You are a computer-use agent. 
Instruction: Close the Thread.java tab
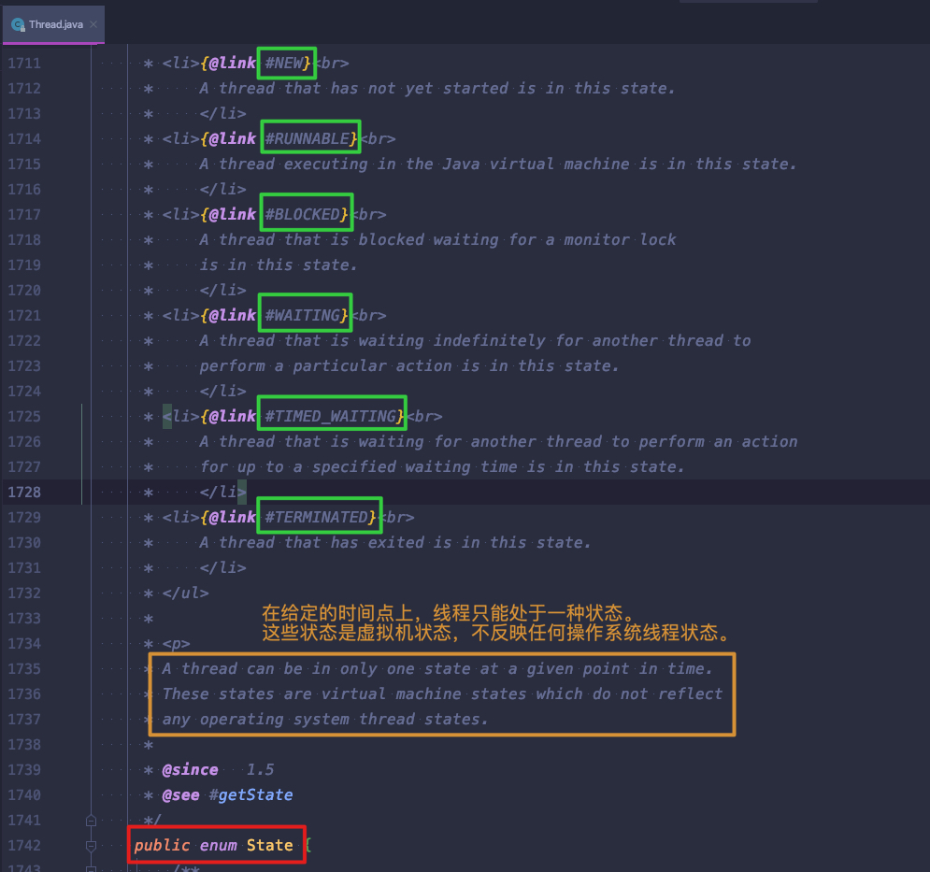tap(93, 24)
